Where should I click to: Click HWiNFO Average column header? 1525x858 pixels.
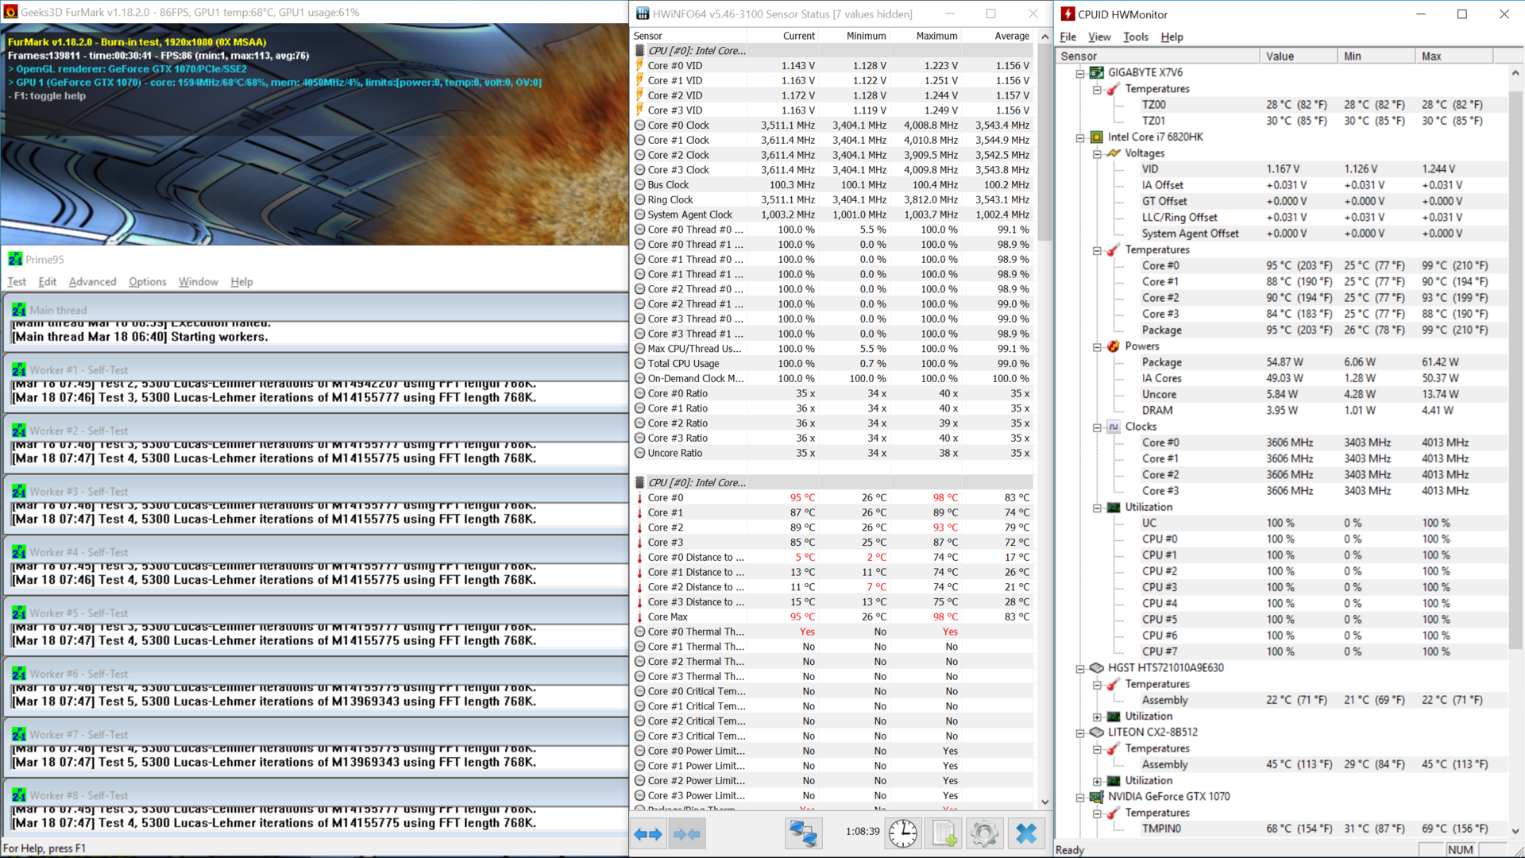click(998, 36)
